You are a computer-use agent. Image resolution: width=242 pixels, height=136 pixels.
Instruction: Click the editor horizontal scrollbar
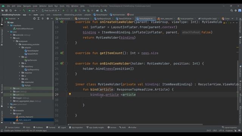coord(135,124)
